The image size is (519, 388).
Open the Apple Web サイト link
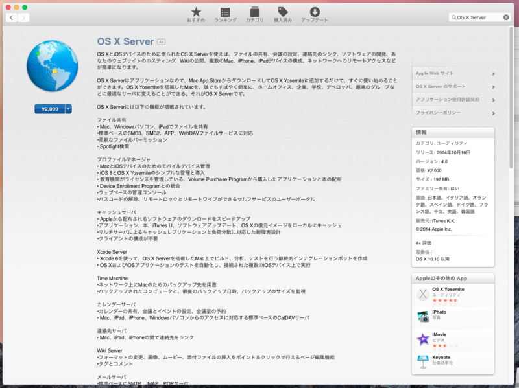click(435, 73)
